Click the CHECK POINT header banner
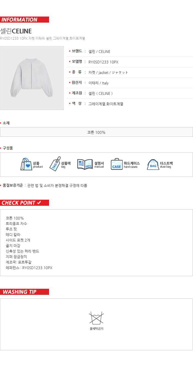Image resolution: width=193 pixels, height=374 pixels. click(25, 203)
